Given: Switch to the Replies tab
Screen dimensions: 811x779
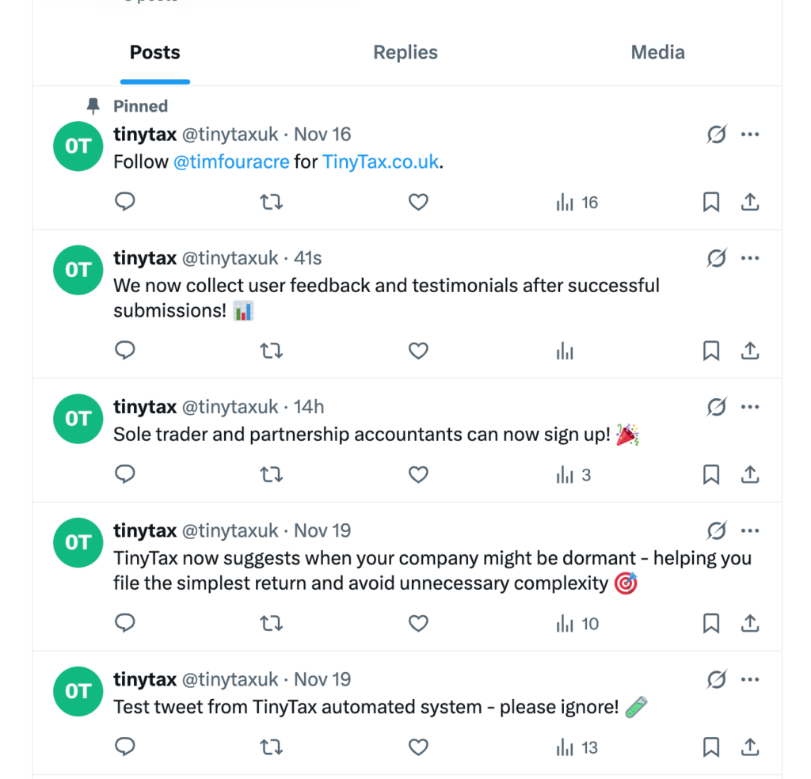Looking at the screenshot, I should point(405,52).
